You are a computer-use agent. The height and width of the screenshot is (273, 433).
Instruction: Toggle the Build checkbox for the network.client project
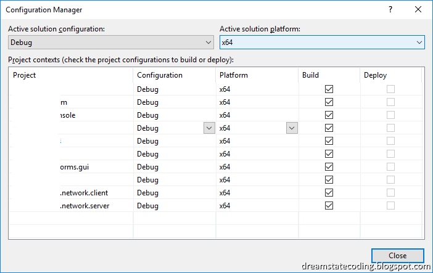[x=329, y=193]
